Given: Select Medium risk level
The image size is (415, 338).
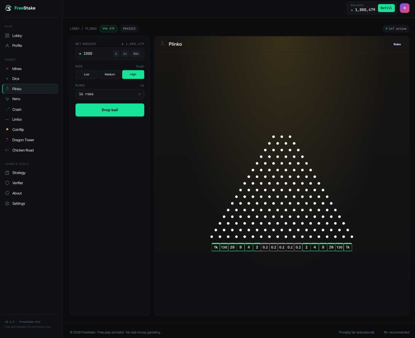Looking at the screenshot, I should pyautogui.click(x=110, y=74).
